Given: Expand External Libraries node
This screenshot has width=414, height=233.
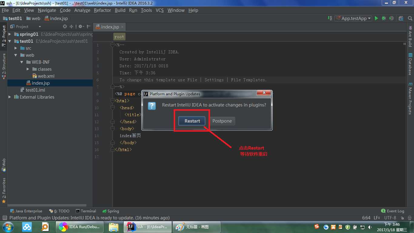Looking at the screenshot, I should click(x=10, y=97).
